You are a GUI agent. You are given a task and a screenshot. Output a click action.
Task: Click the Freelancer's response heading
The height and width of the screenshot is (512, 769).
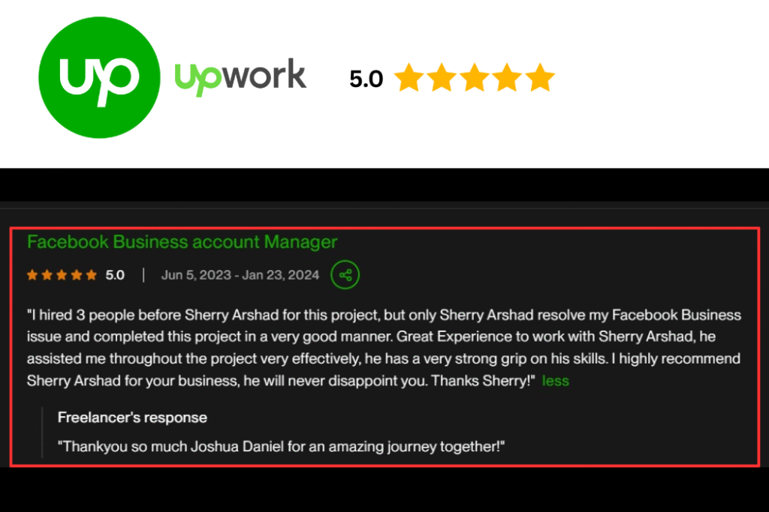click(x=132, y=418)
